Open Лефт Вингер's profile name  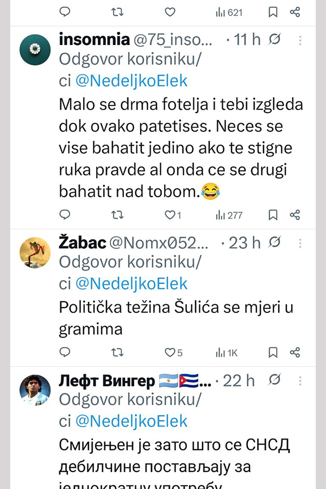pos(106,381)
